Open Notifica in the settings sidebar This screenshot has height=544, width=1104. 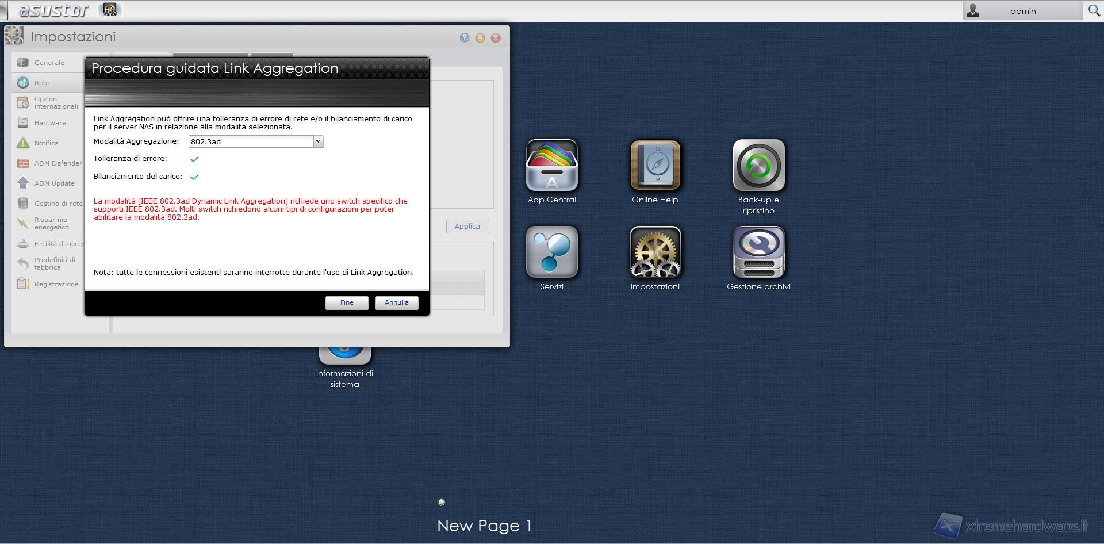[46, 143]
